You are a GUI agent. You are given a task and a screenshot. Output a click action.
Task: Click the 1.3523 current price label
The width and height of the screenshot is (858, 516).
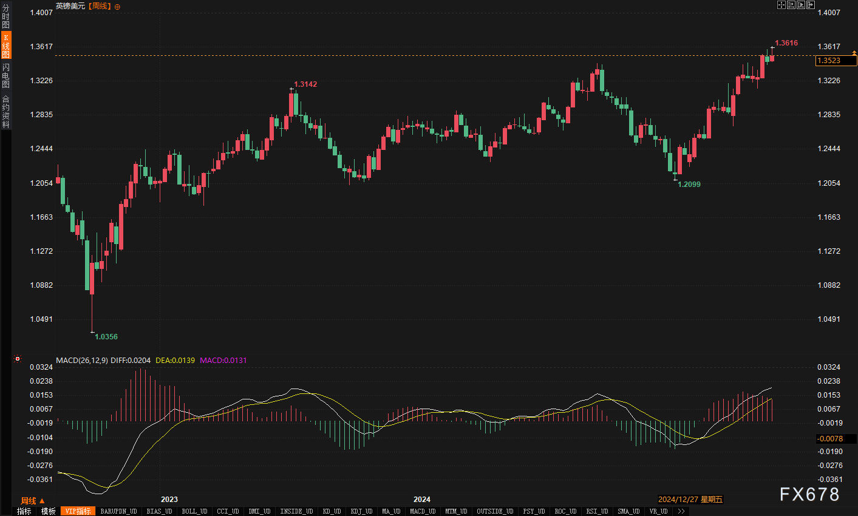pos(836,61)
